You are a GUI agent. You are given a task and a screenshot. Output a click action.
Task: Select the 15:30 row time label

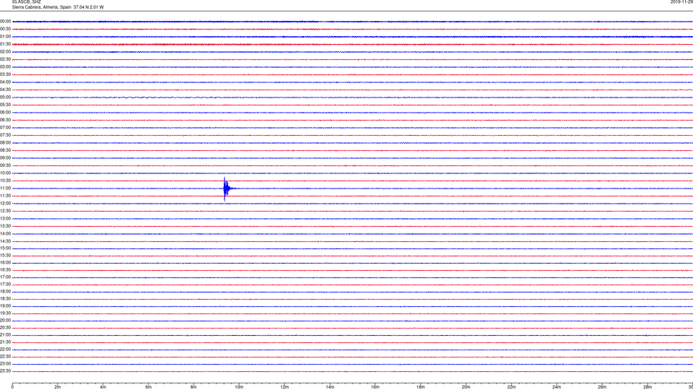click(6, 256)
